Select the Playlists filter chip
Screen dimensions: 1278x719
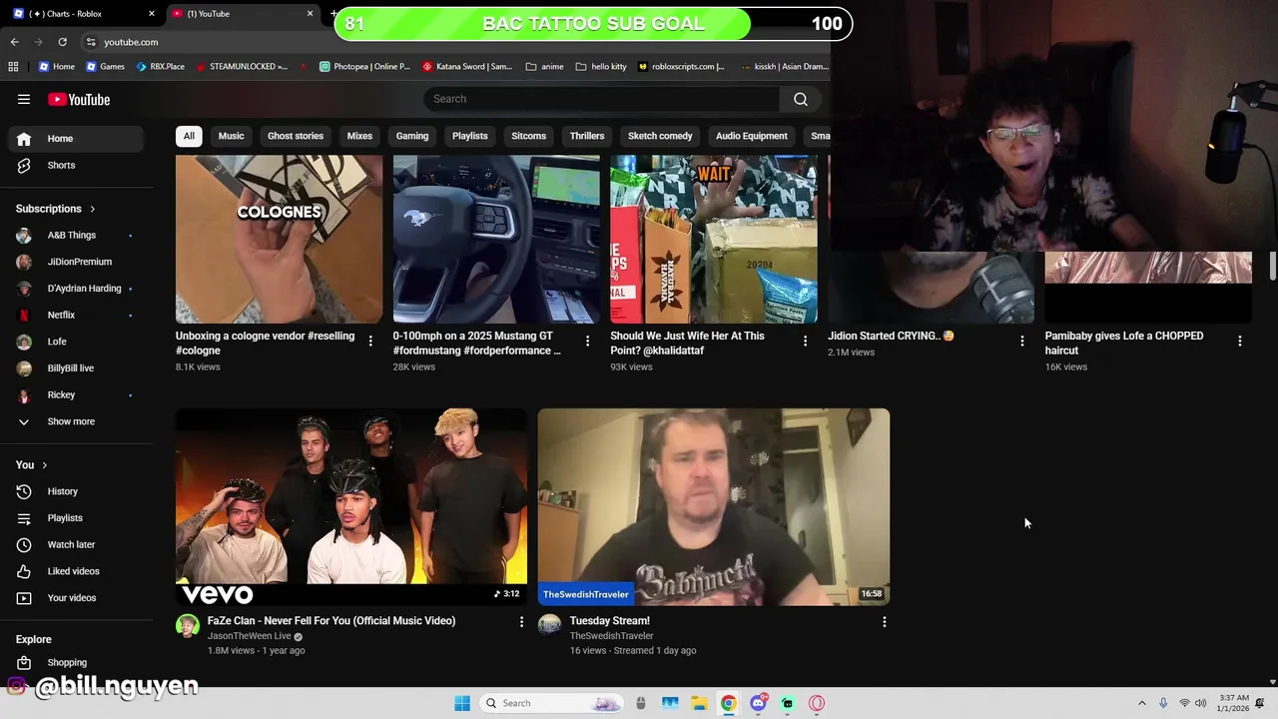coord(470,136)
